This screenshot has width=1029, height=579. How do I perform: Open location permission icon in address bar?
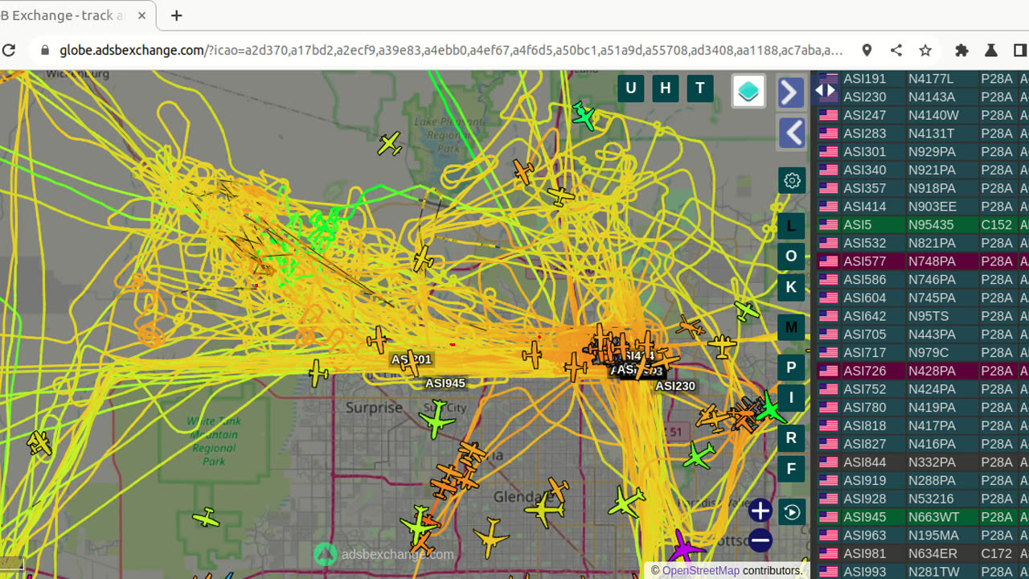[x=867, y=50]
